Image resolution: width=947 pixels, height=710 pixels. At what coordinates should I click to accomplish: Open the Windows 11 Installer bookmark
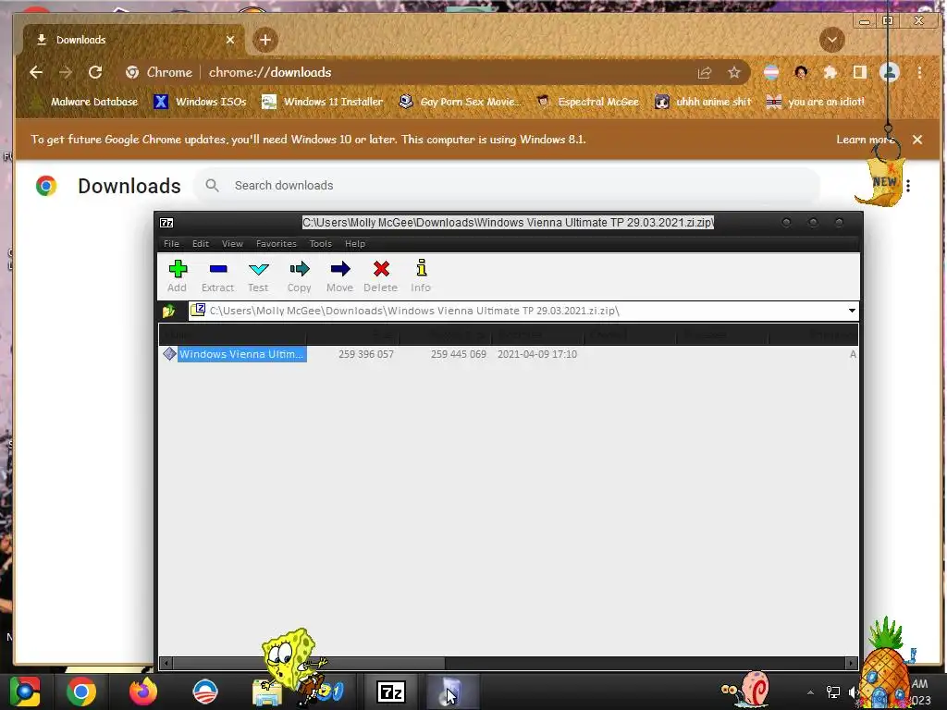point(322,102)
